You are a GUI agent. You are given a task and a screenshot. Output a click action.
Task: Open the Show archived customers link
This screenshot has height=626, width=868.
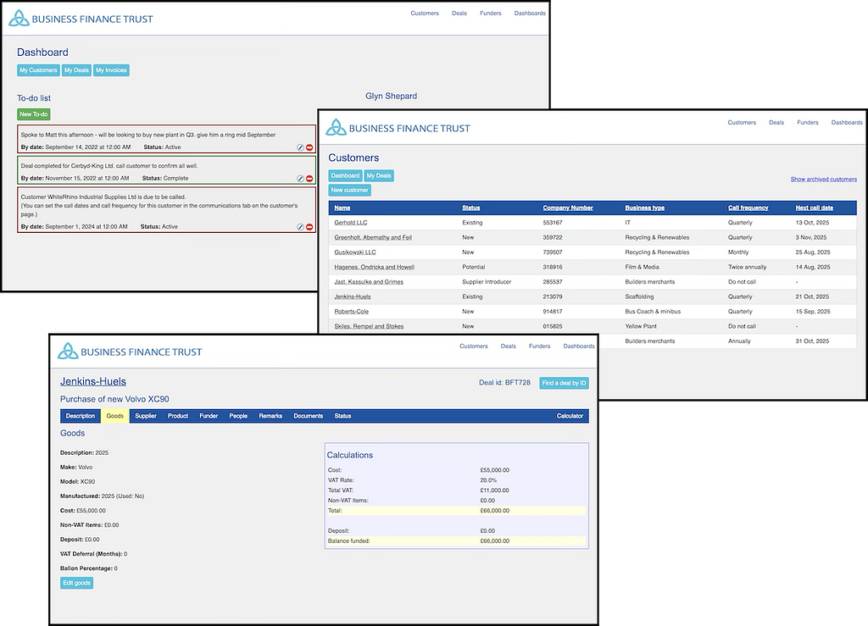823,180
